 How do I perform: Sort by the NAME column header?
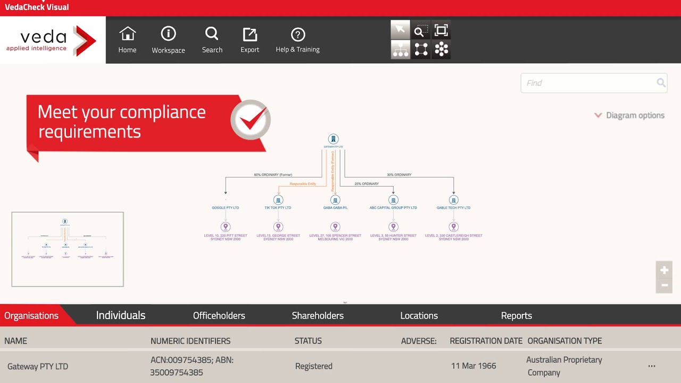(15, 341)
